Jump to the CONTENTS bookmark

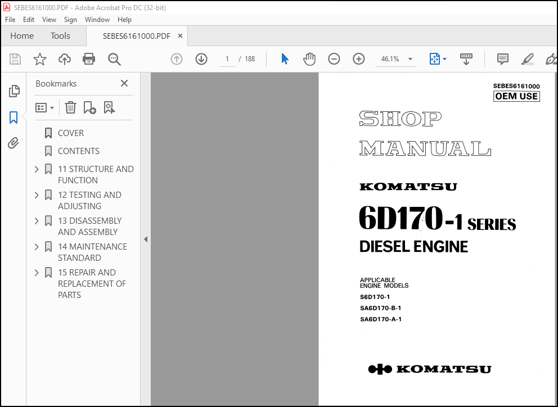point(79,151)
